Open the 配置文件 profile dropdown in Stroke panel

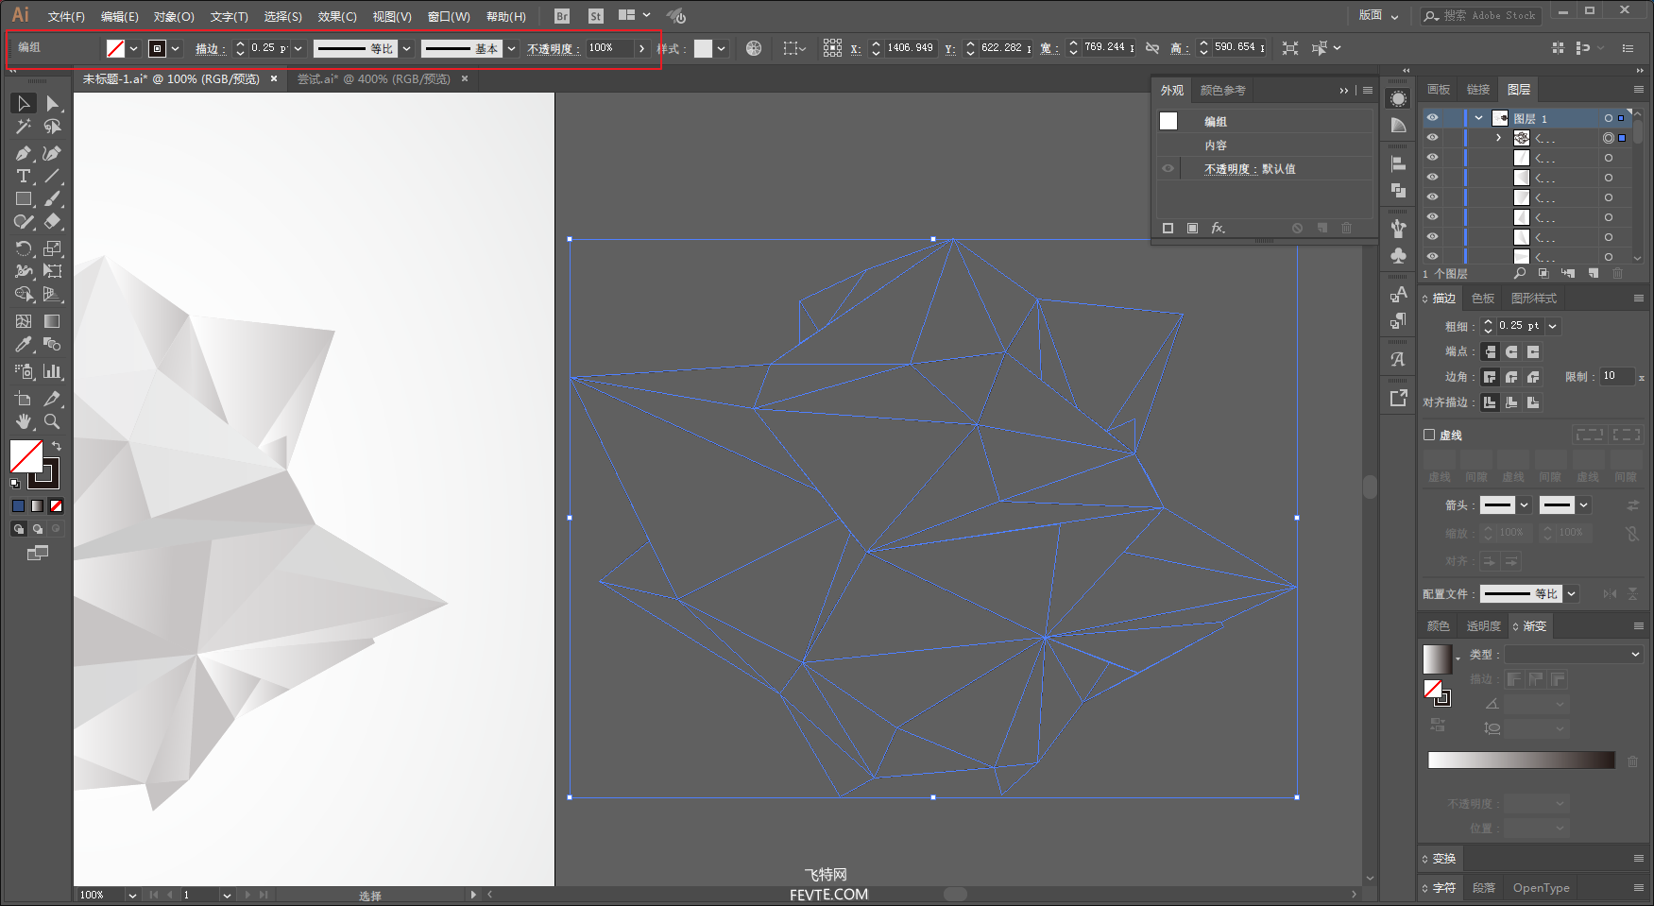1572,594
